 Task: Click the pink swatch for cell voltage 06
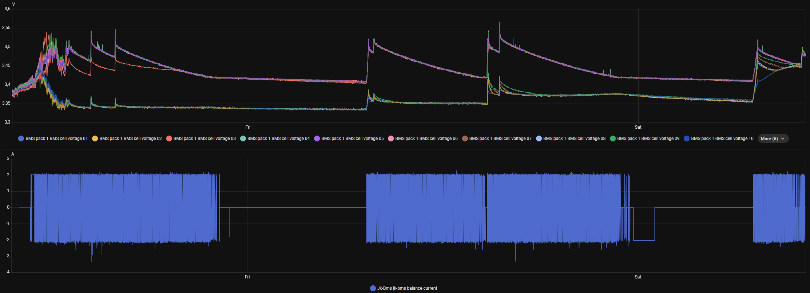tap(391, 139)
